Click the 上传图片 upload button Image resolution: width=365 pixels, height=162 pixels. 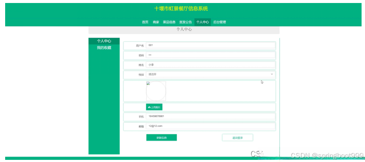click(154, 107)
